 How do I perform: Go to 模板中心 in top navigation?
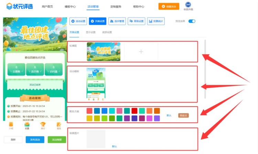[70, 7]
